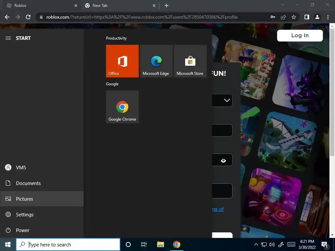This screenshot has width=335, height=251.
Task: Open the Microsoft Store tile
Action: click(x=190, y=61)
